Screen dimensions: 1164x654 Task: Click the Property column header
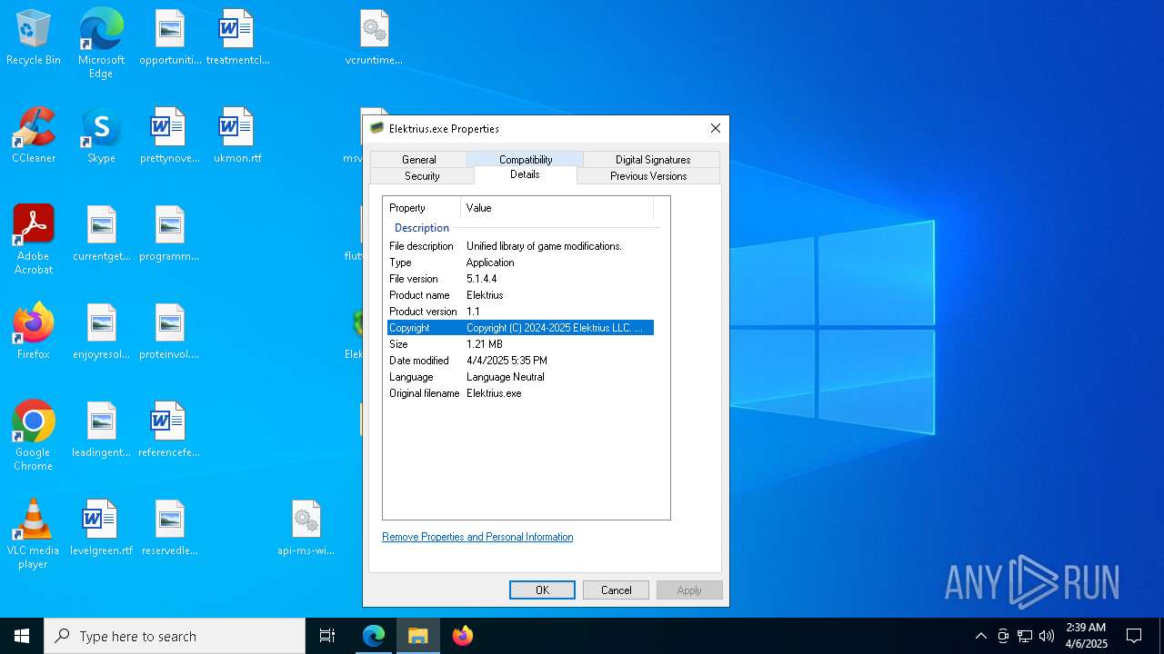coord(422,208)
